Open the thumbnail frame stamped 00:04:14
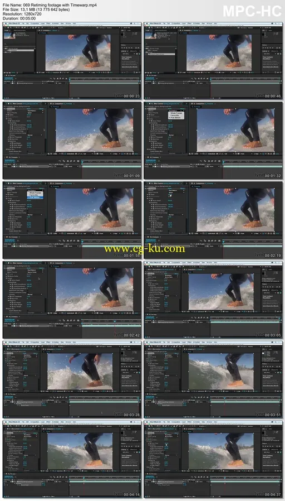Image resolution: width=285 pixels, height=501 pixels. pos(72,460)
